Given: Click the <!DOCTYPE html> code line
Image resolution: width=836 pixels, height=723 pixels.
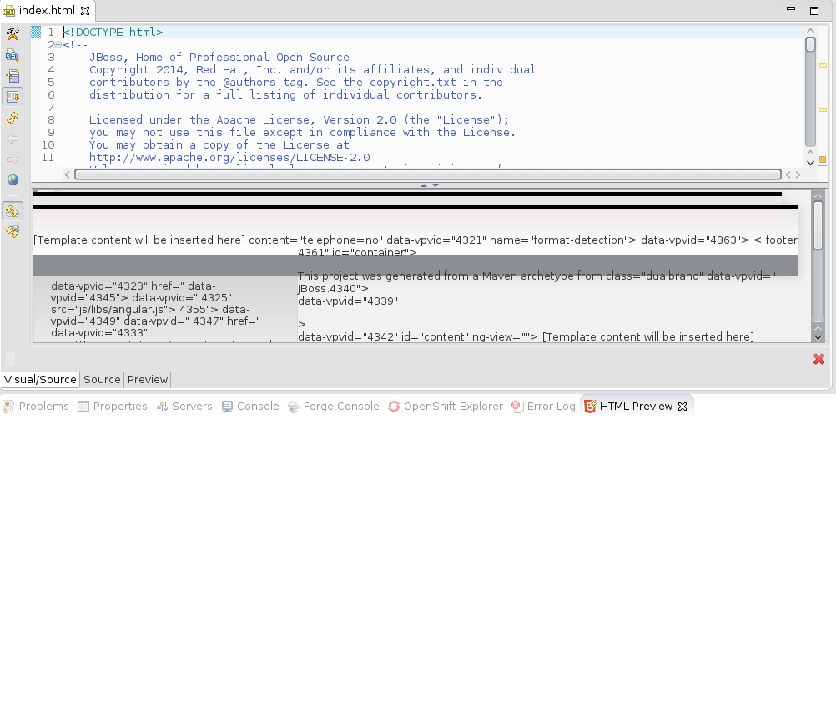Looking at the screenshot, I should tap(113, 32).
